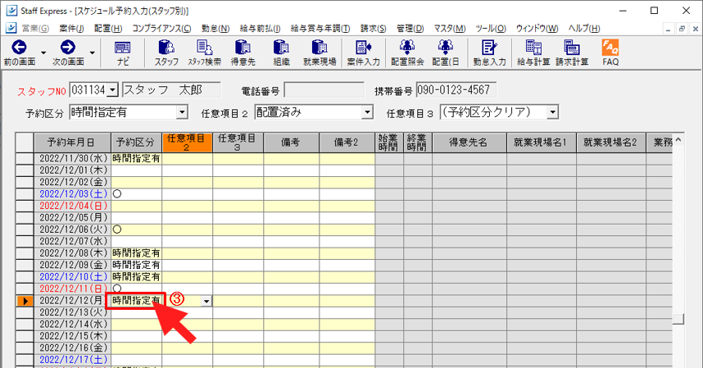
Task: Click the 予約区分 column header
Action: pos(136,143)
